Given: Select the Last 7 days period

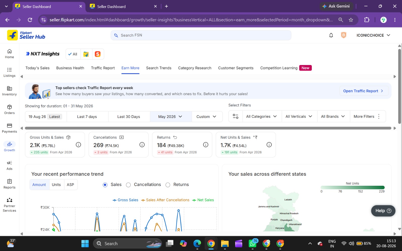Looking at the screenshot, I should pyautogui.click(x=87, y=117).
